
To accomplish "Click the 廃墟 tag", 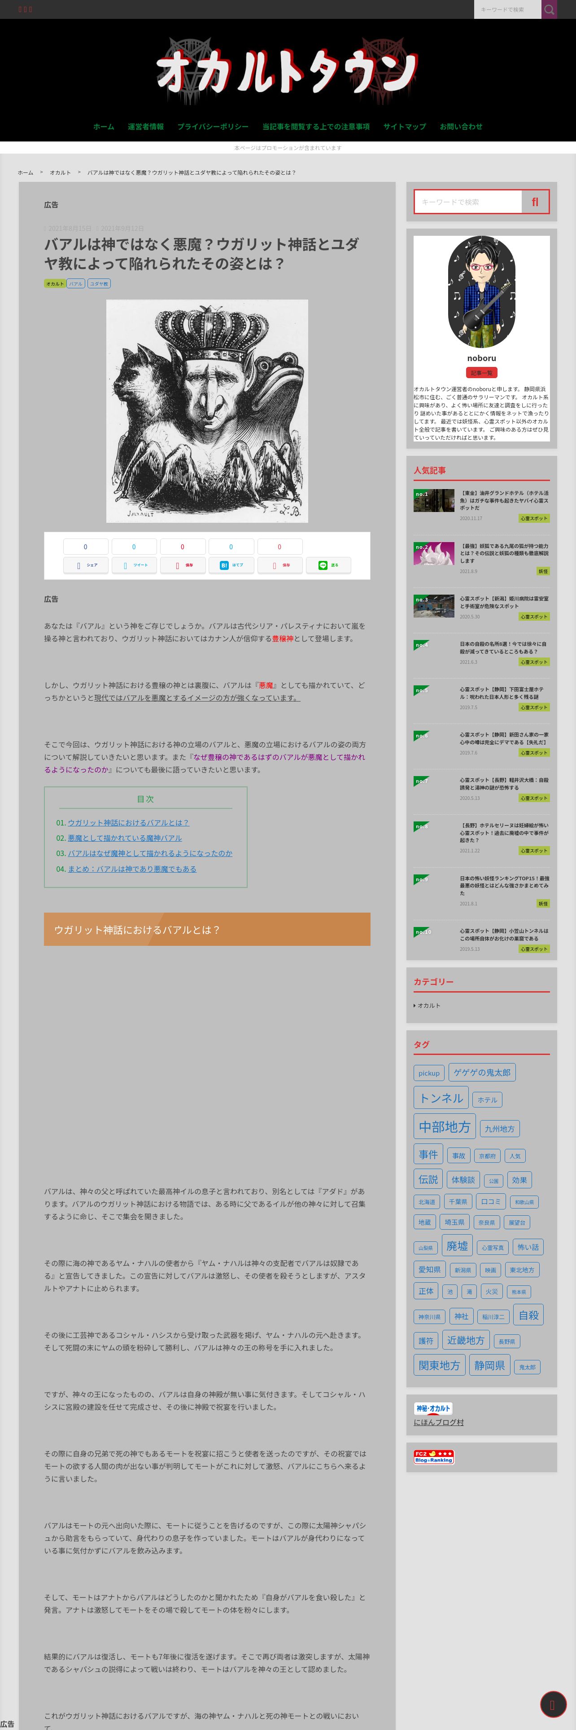I will pyautogui.click(x=457, y=1246).
